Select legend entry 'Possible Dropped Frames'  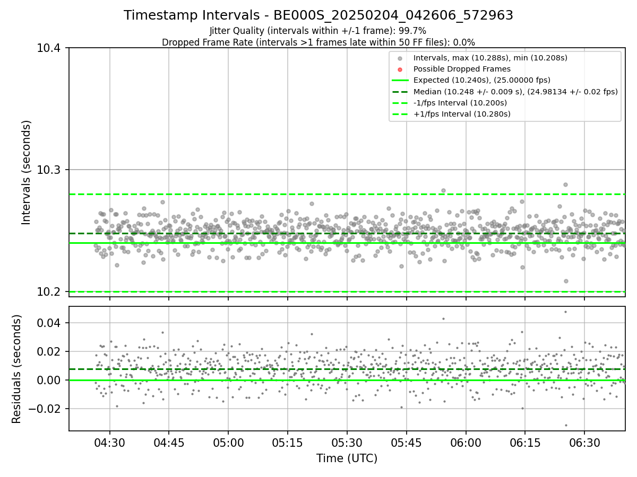coord(462,69)
